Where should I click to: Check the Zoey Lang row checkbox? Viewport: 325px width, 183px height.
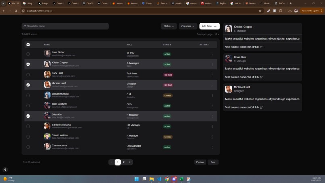[28, 75]
